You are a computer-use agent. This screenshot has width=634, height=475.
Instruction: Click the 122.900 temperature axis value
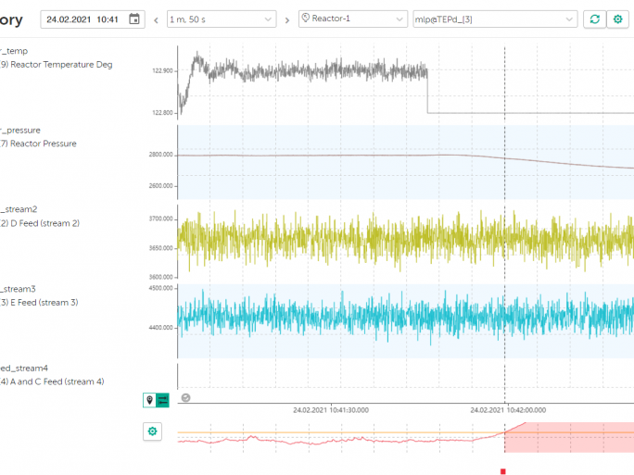pos(162,70)
